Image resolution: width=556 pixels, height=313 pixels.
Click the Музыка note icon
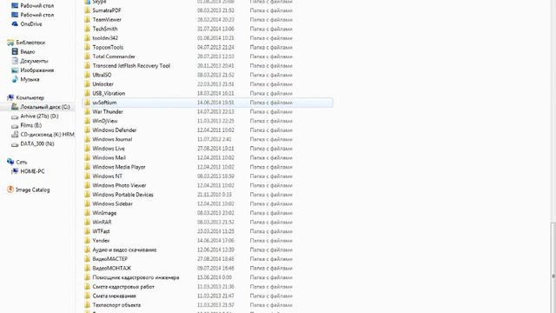[15, 79]
